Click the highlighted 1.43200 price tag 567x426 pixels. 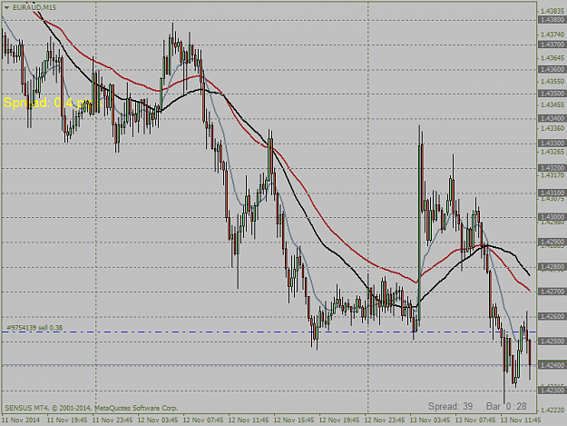[x=552, y=168]
